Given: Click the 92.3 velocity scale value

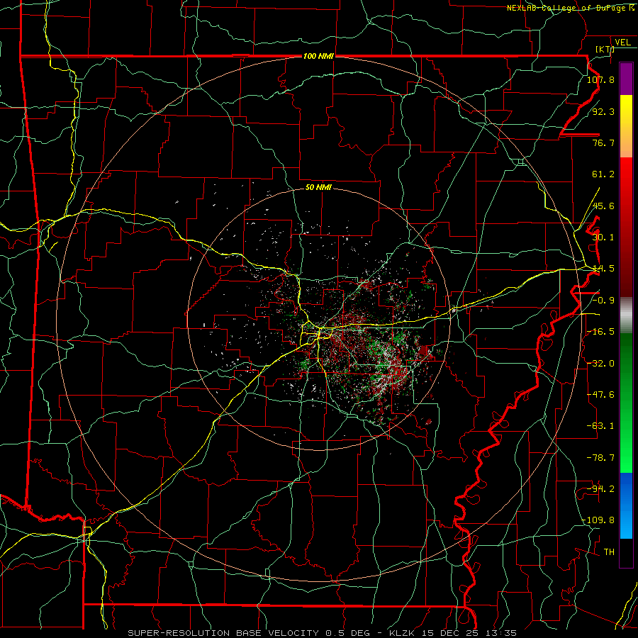Looking at the screenshot, I should [x=603, y=111].
